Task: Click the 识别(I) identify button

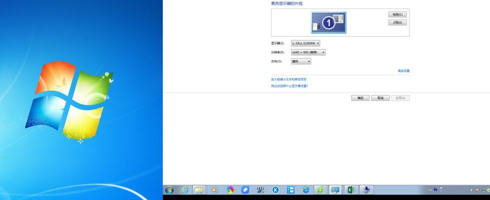Action: point(397,22)
